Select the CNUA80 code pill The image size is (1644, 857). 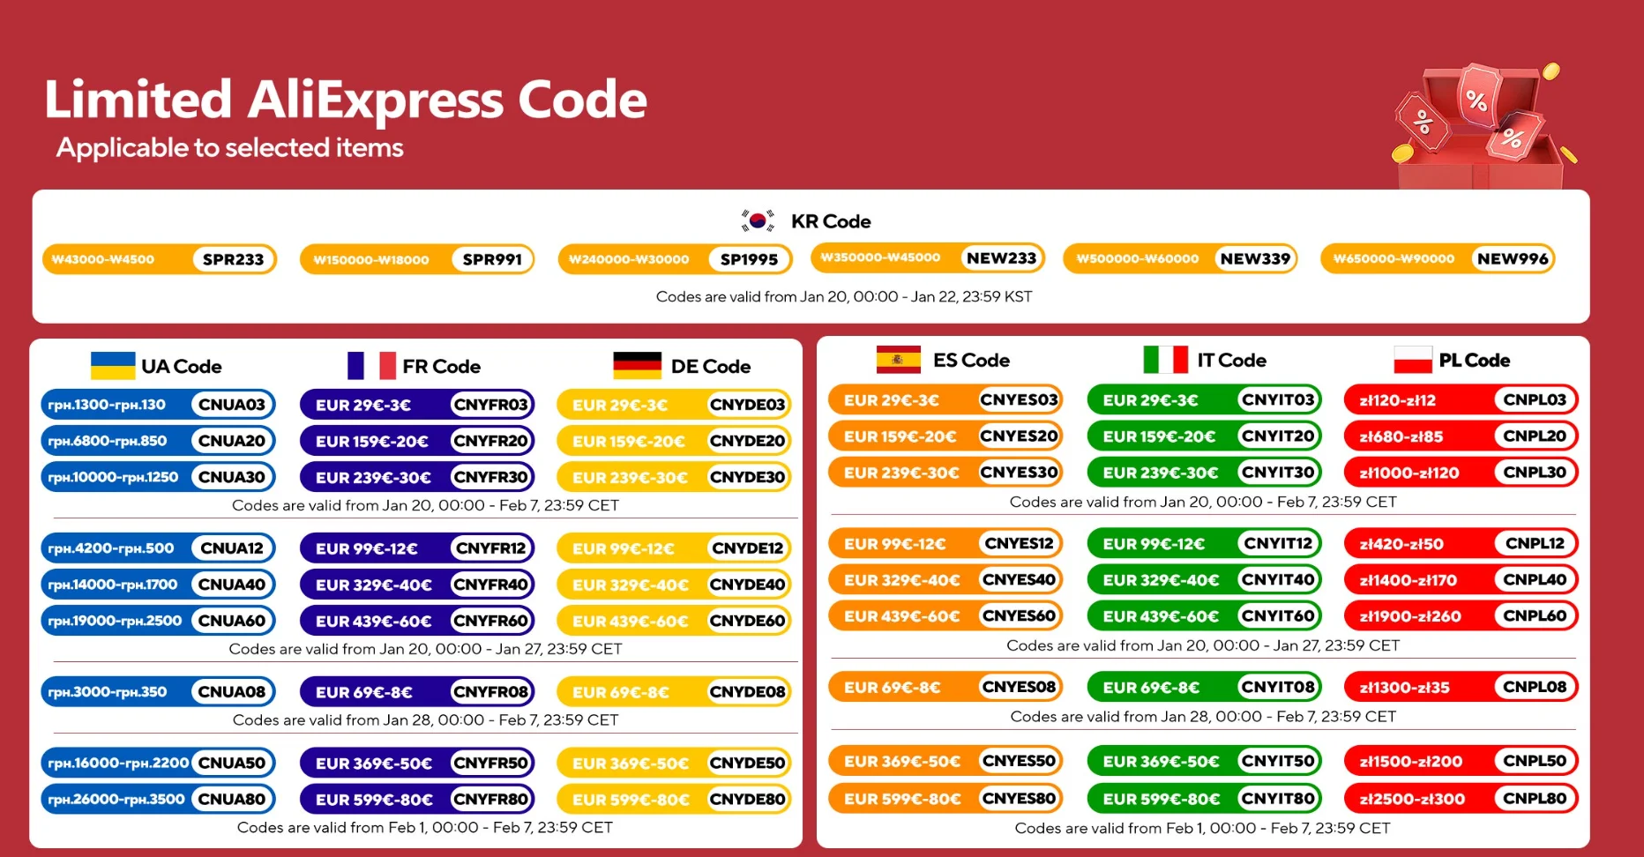point(159,800)
